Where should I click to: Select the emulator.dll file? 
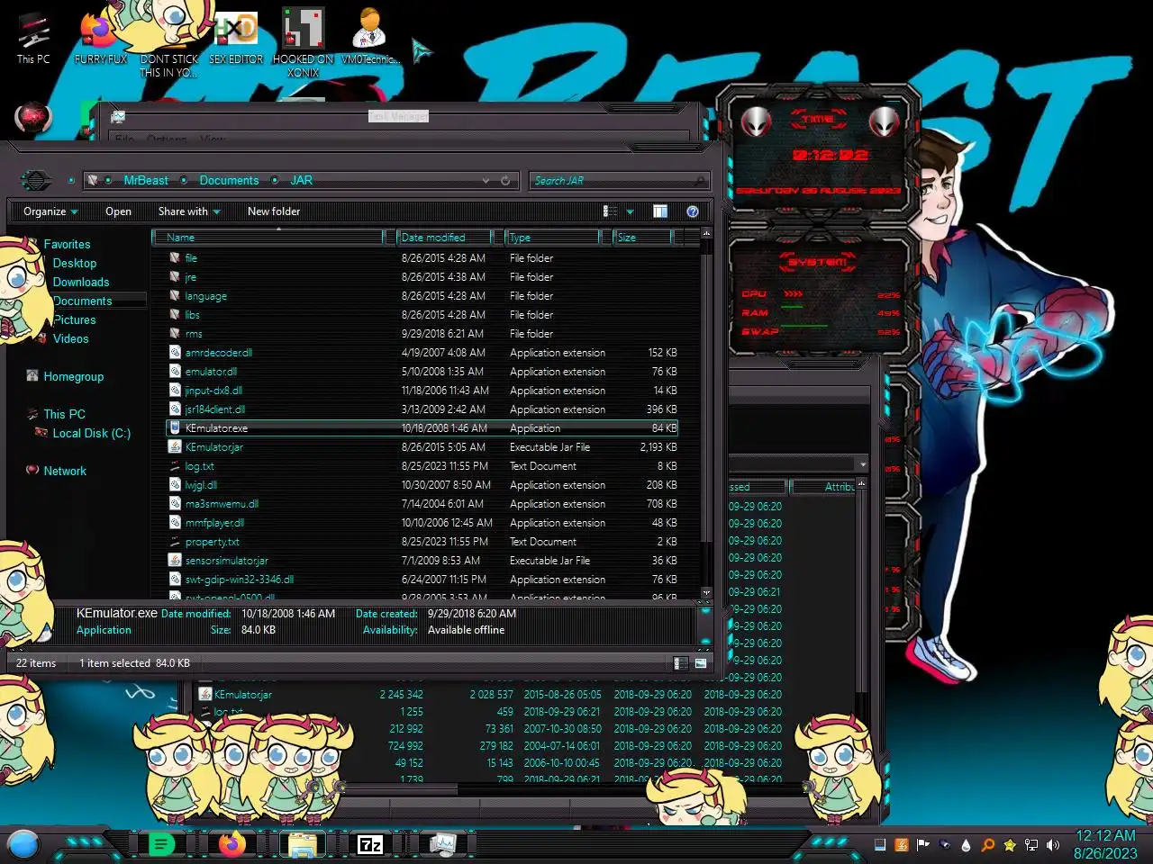click(x=423, y=372)
